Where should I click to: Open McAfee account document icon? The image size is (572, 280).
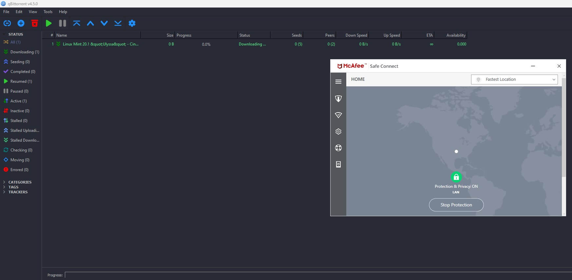pos(338,164)
